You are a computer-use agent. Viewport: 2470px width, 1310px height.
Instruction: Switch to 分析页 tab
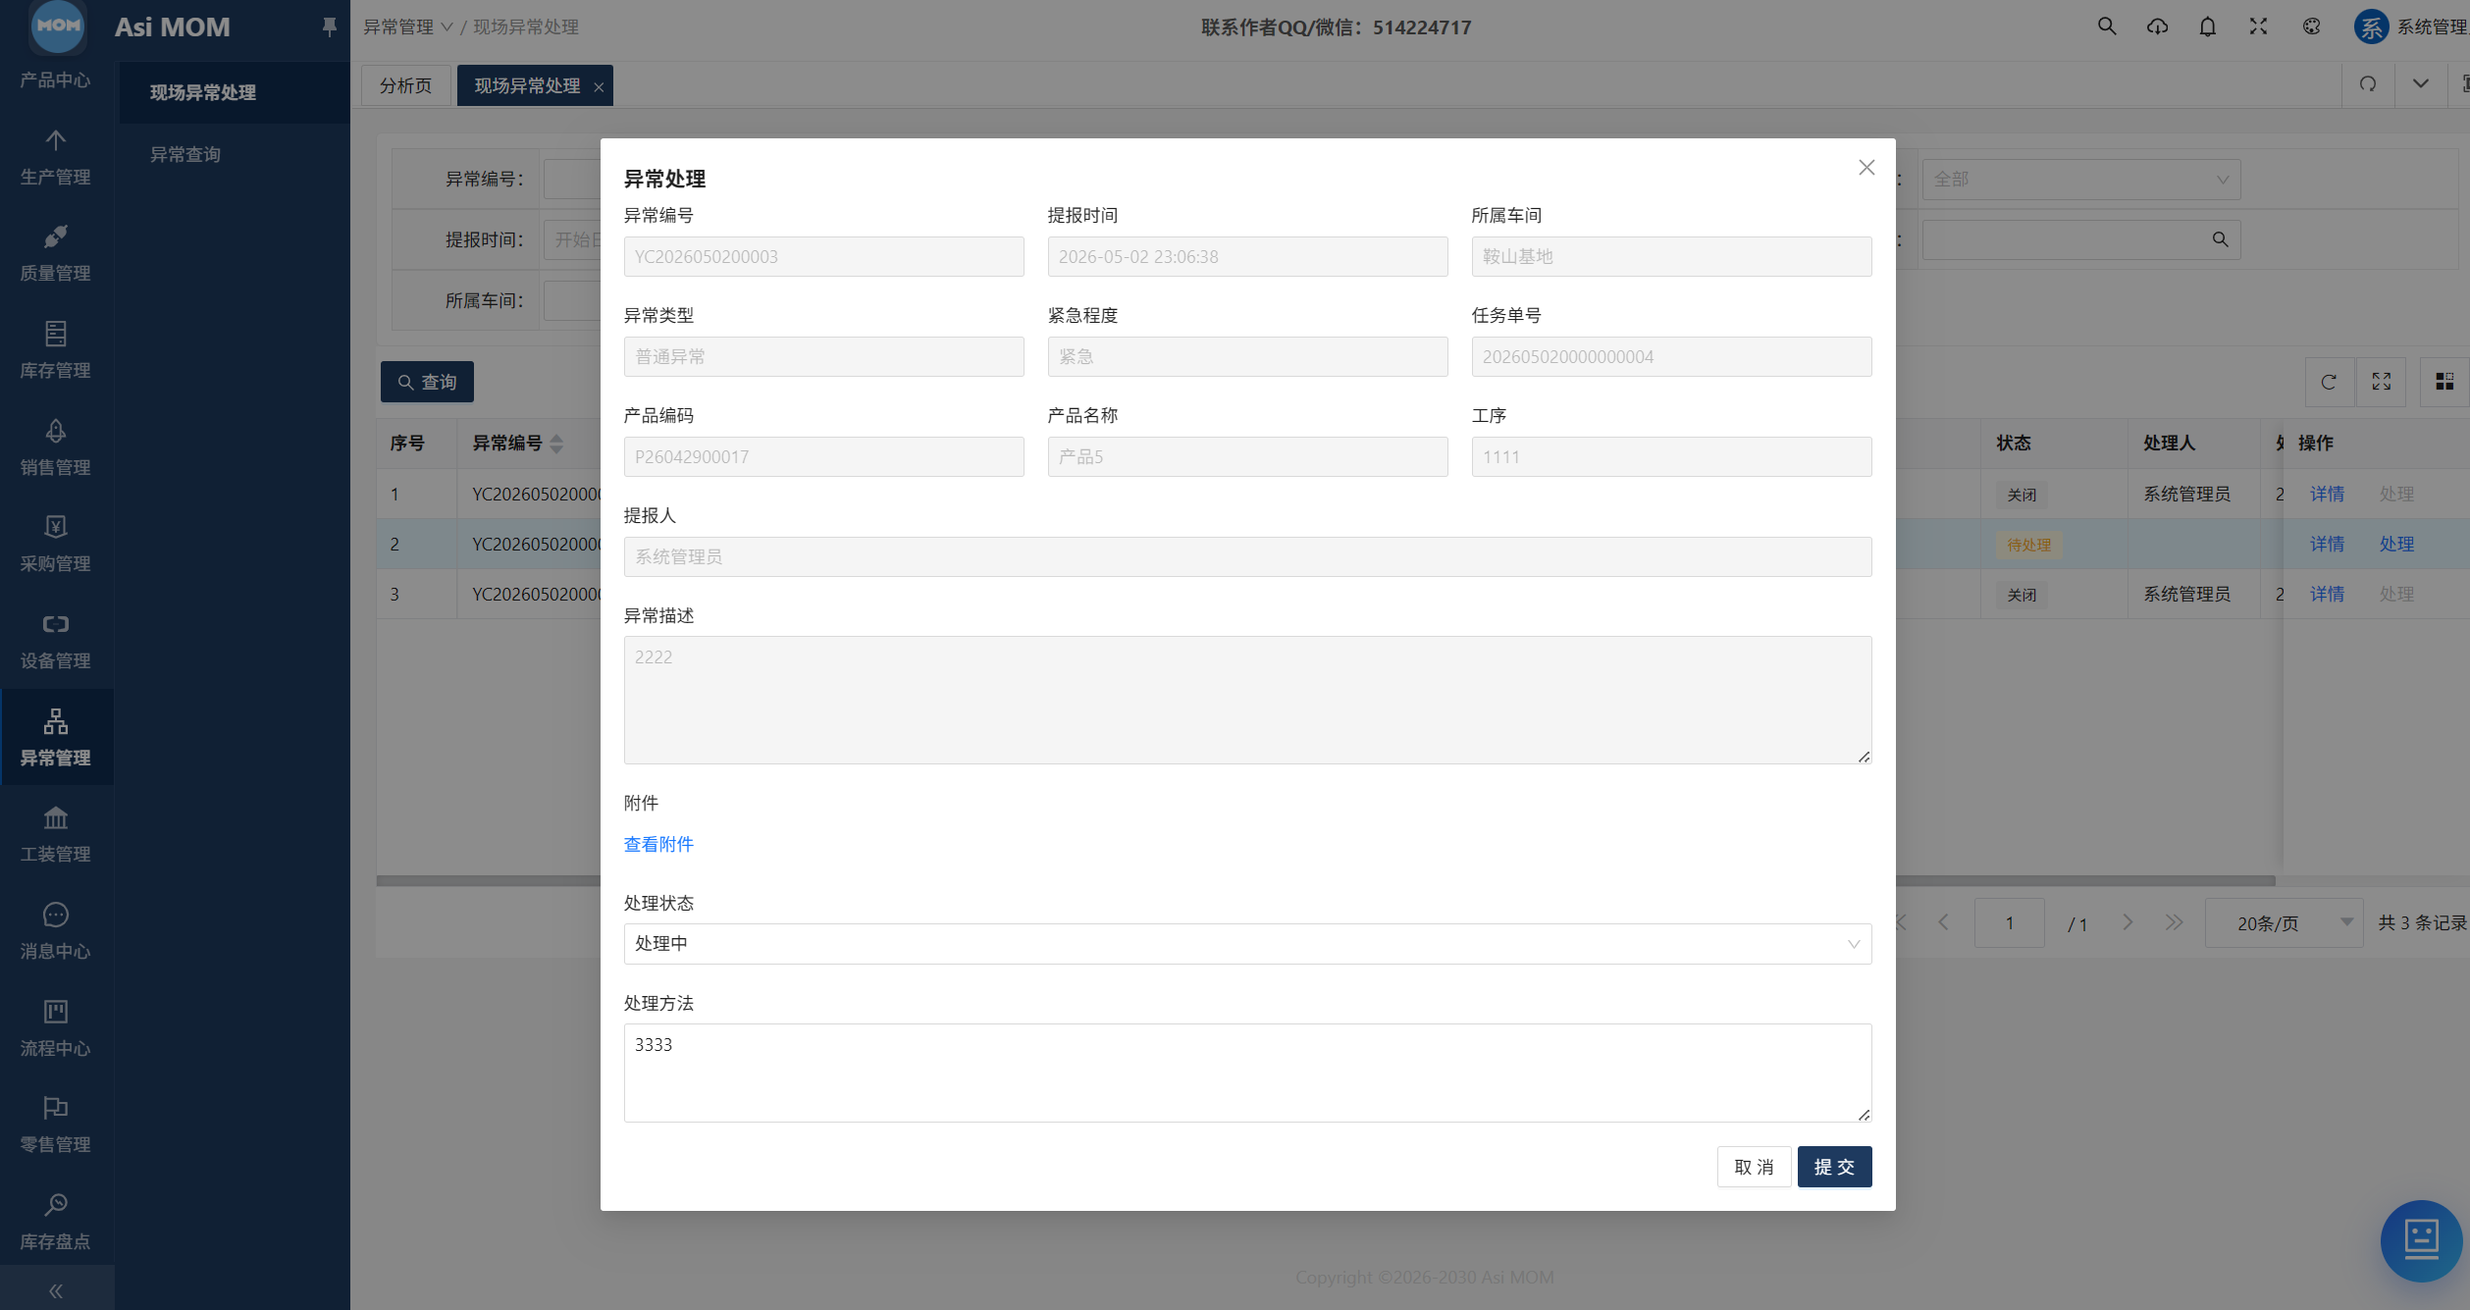coord(405,85)
